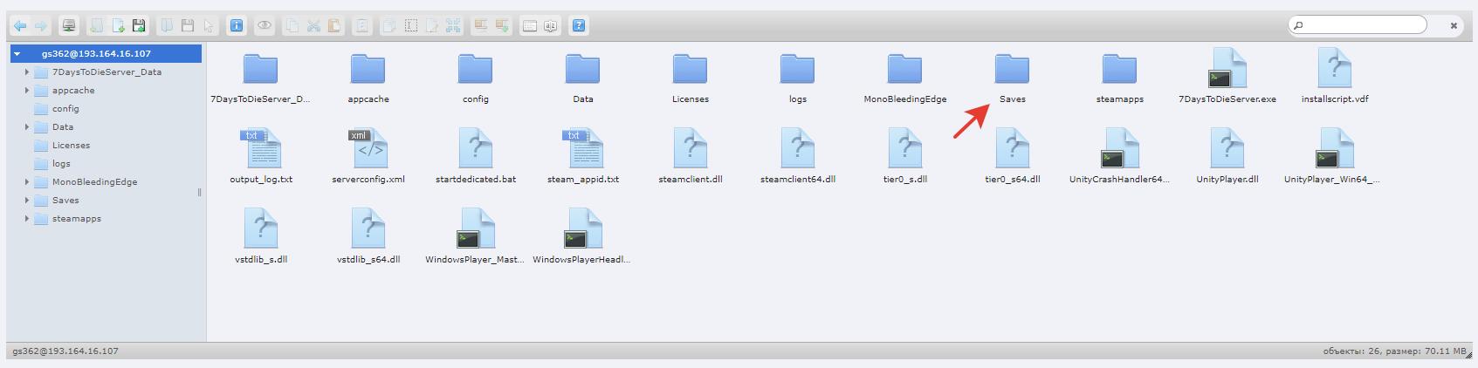1478x368 pixels.
Task: Select the config folder in the file grid
Action: 475,78
